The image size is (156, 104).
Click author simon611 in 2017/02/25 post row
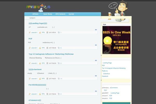pos(34,63)
